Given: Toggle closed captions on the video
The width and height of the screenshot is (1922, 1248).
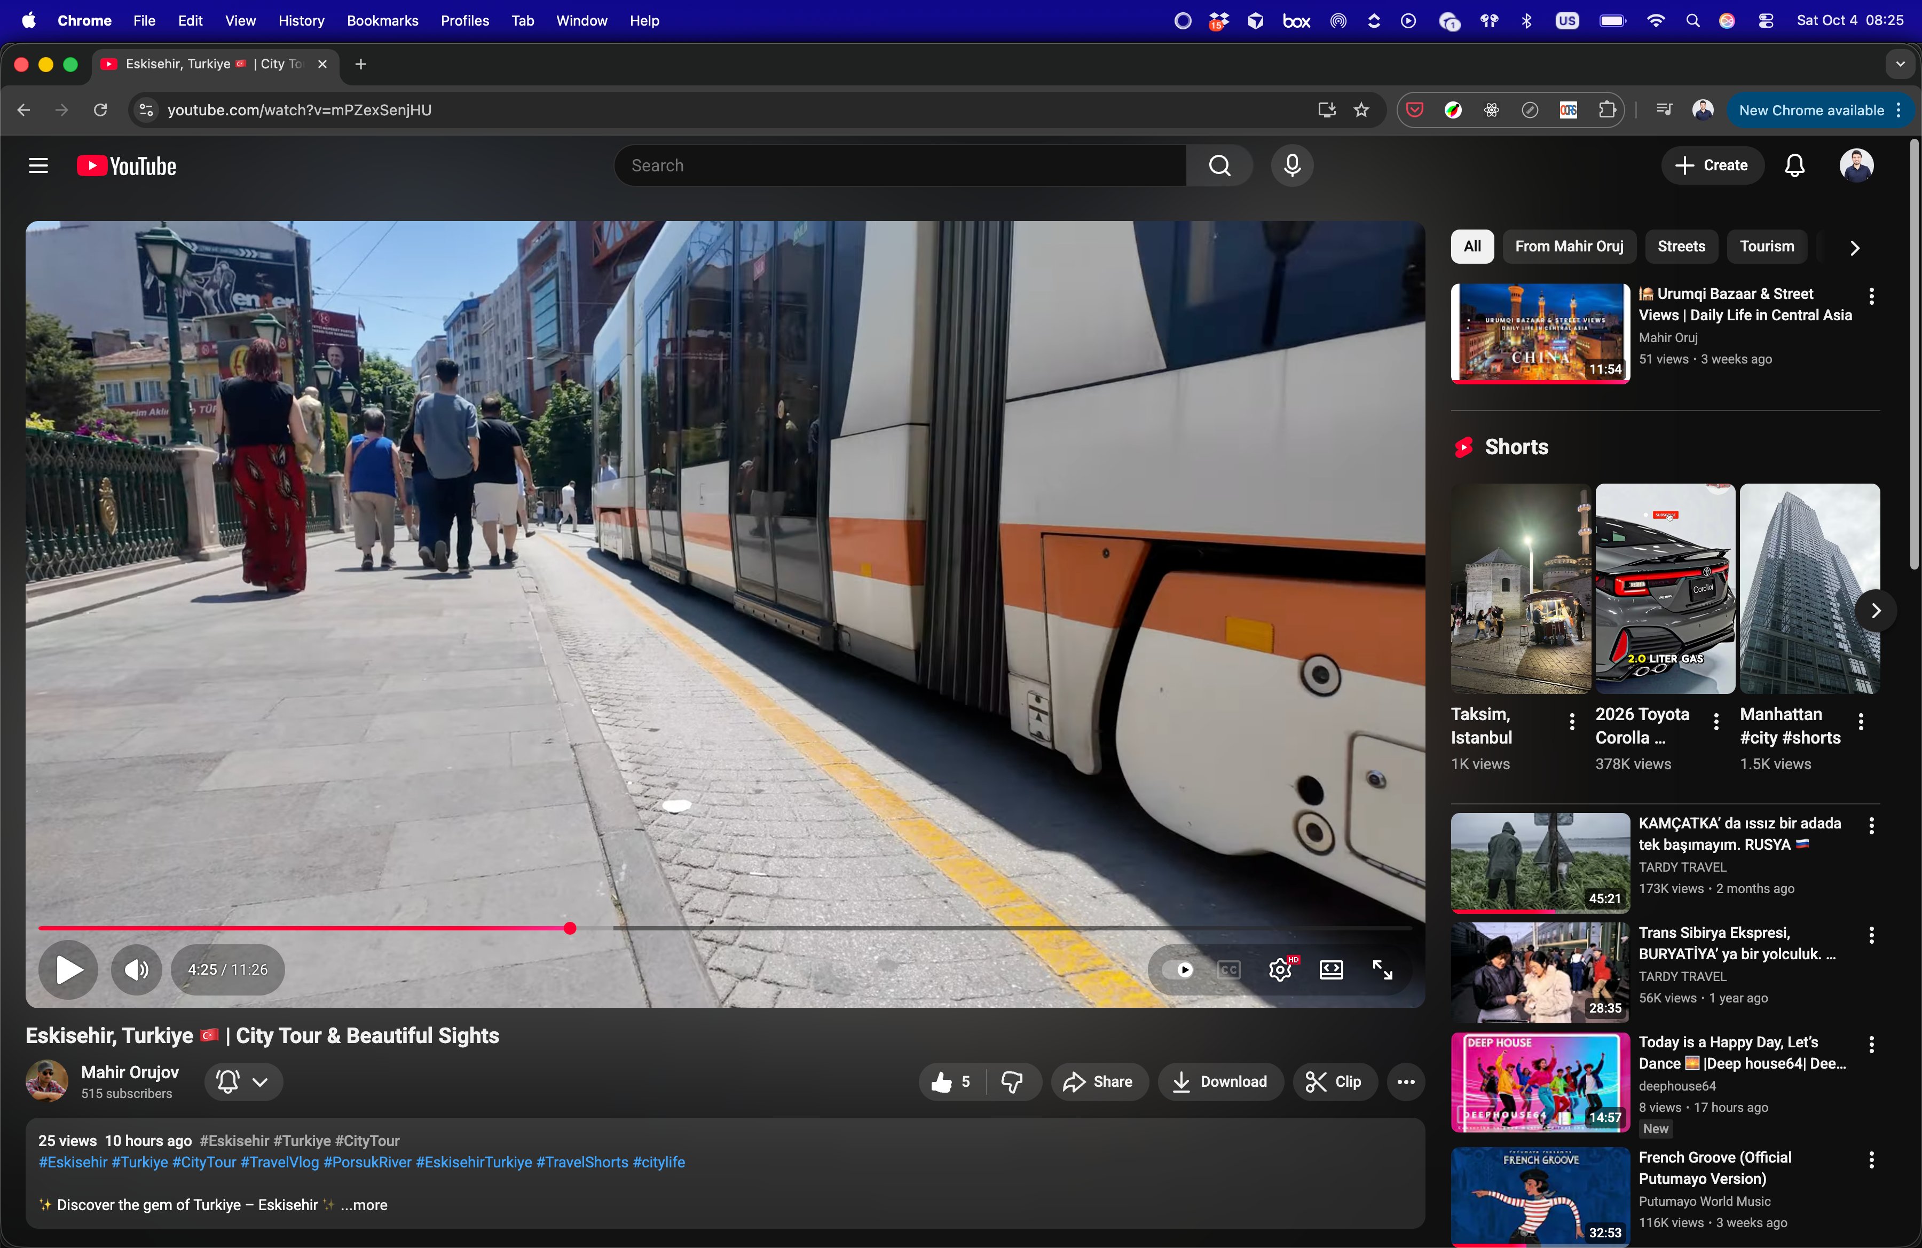Looking at the screenshot, I should tap(1228, 969).
